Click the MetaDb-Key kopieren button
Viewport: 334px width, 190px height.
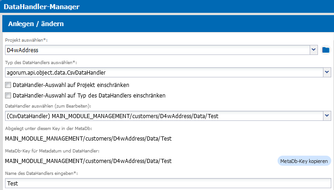(x=304, y=161)
